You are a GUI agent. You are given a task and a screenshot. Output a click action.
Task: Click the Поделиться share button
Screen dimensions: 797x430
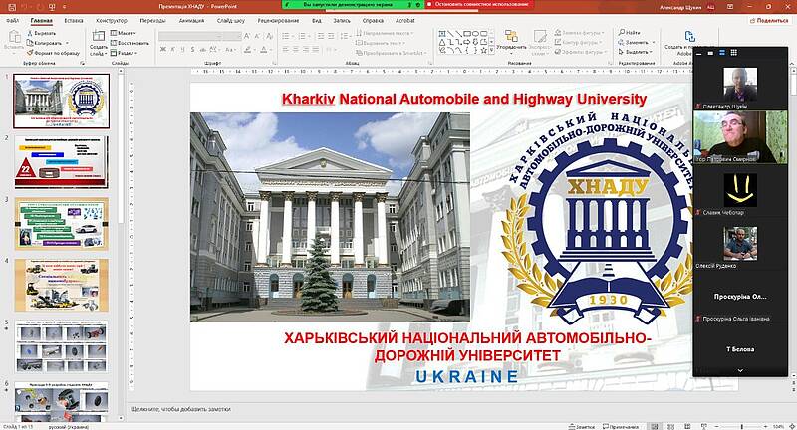coord(769,20)
